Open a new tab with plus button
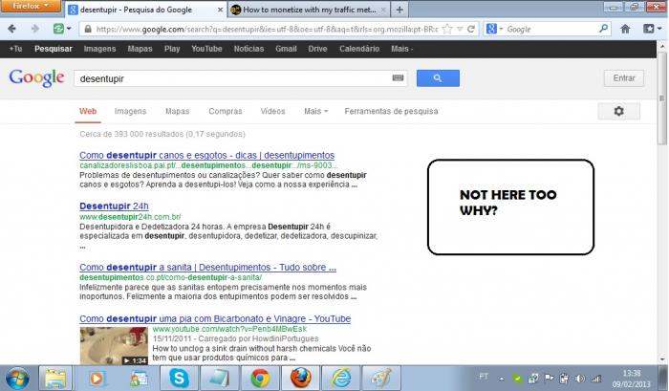The height and width of the screenshot is (391, 669). 399,10
